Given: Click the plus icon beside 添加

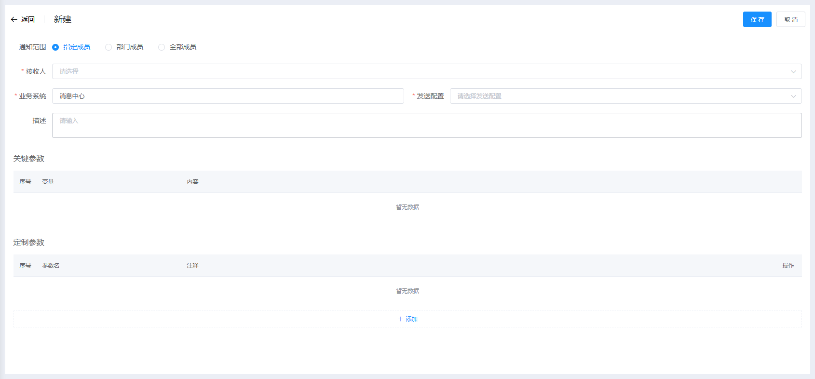Looking at the screenshot, I should pyautogui.click(x=400, y=319).
